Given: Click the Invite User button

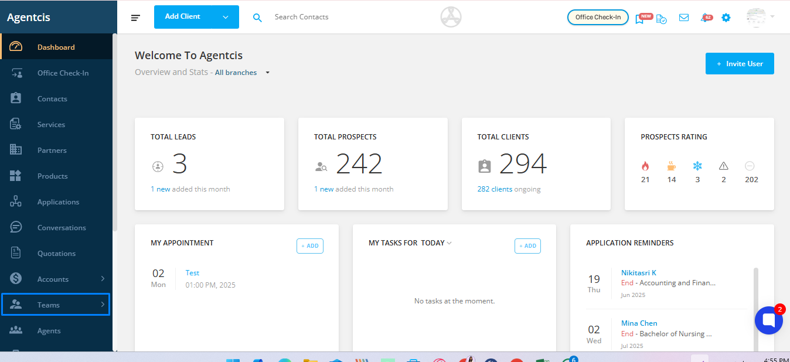Looking at the screenshot, I should (740, 64).
